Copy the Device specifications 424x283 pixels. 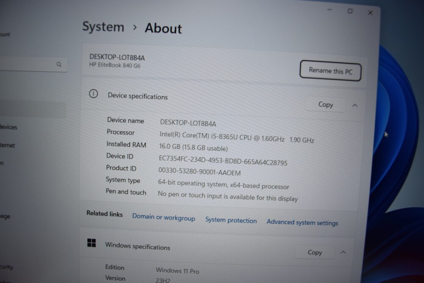click(x=325, y=104)
